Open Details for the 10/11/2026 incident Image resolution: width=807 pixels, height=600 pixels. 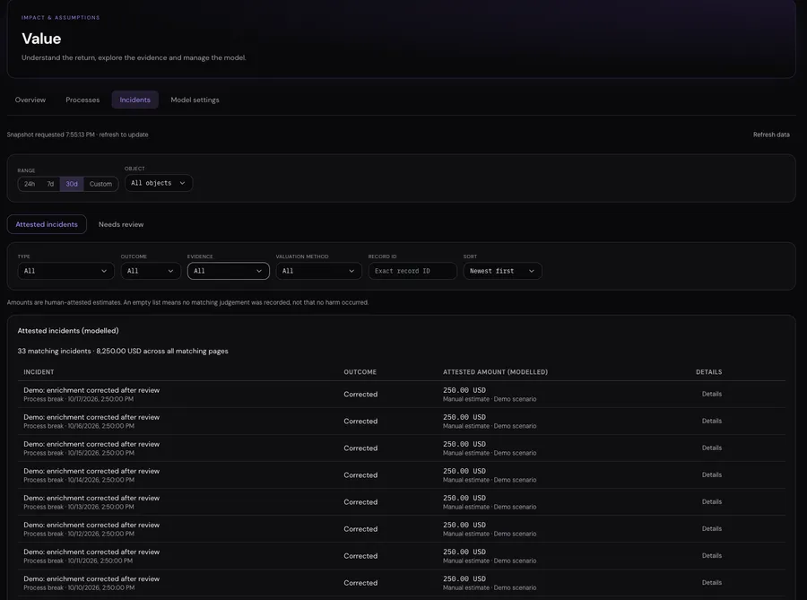point(712,556)
